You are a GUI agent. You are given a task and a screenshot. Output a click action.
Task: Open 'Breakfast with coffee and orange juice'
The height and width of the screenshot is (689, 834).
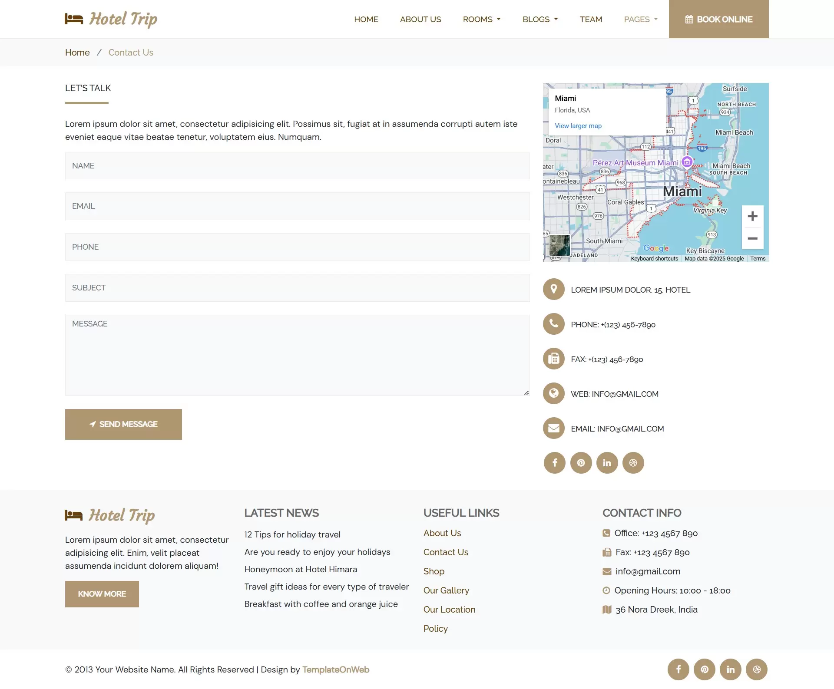pyautogui.click(x=321, y=604)
